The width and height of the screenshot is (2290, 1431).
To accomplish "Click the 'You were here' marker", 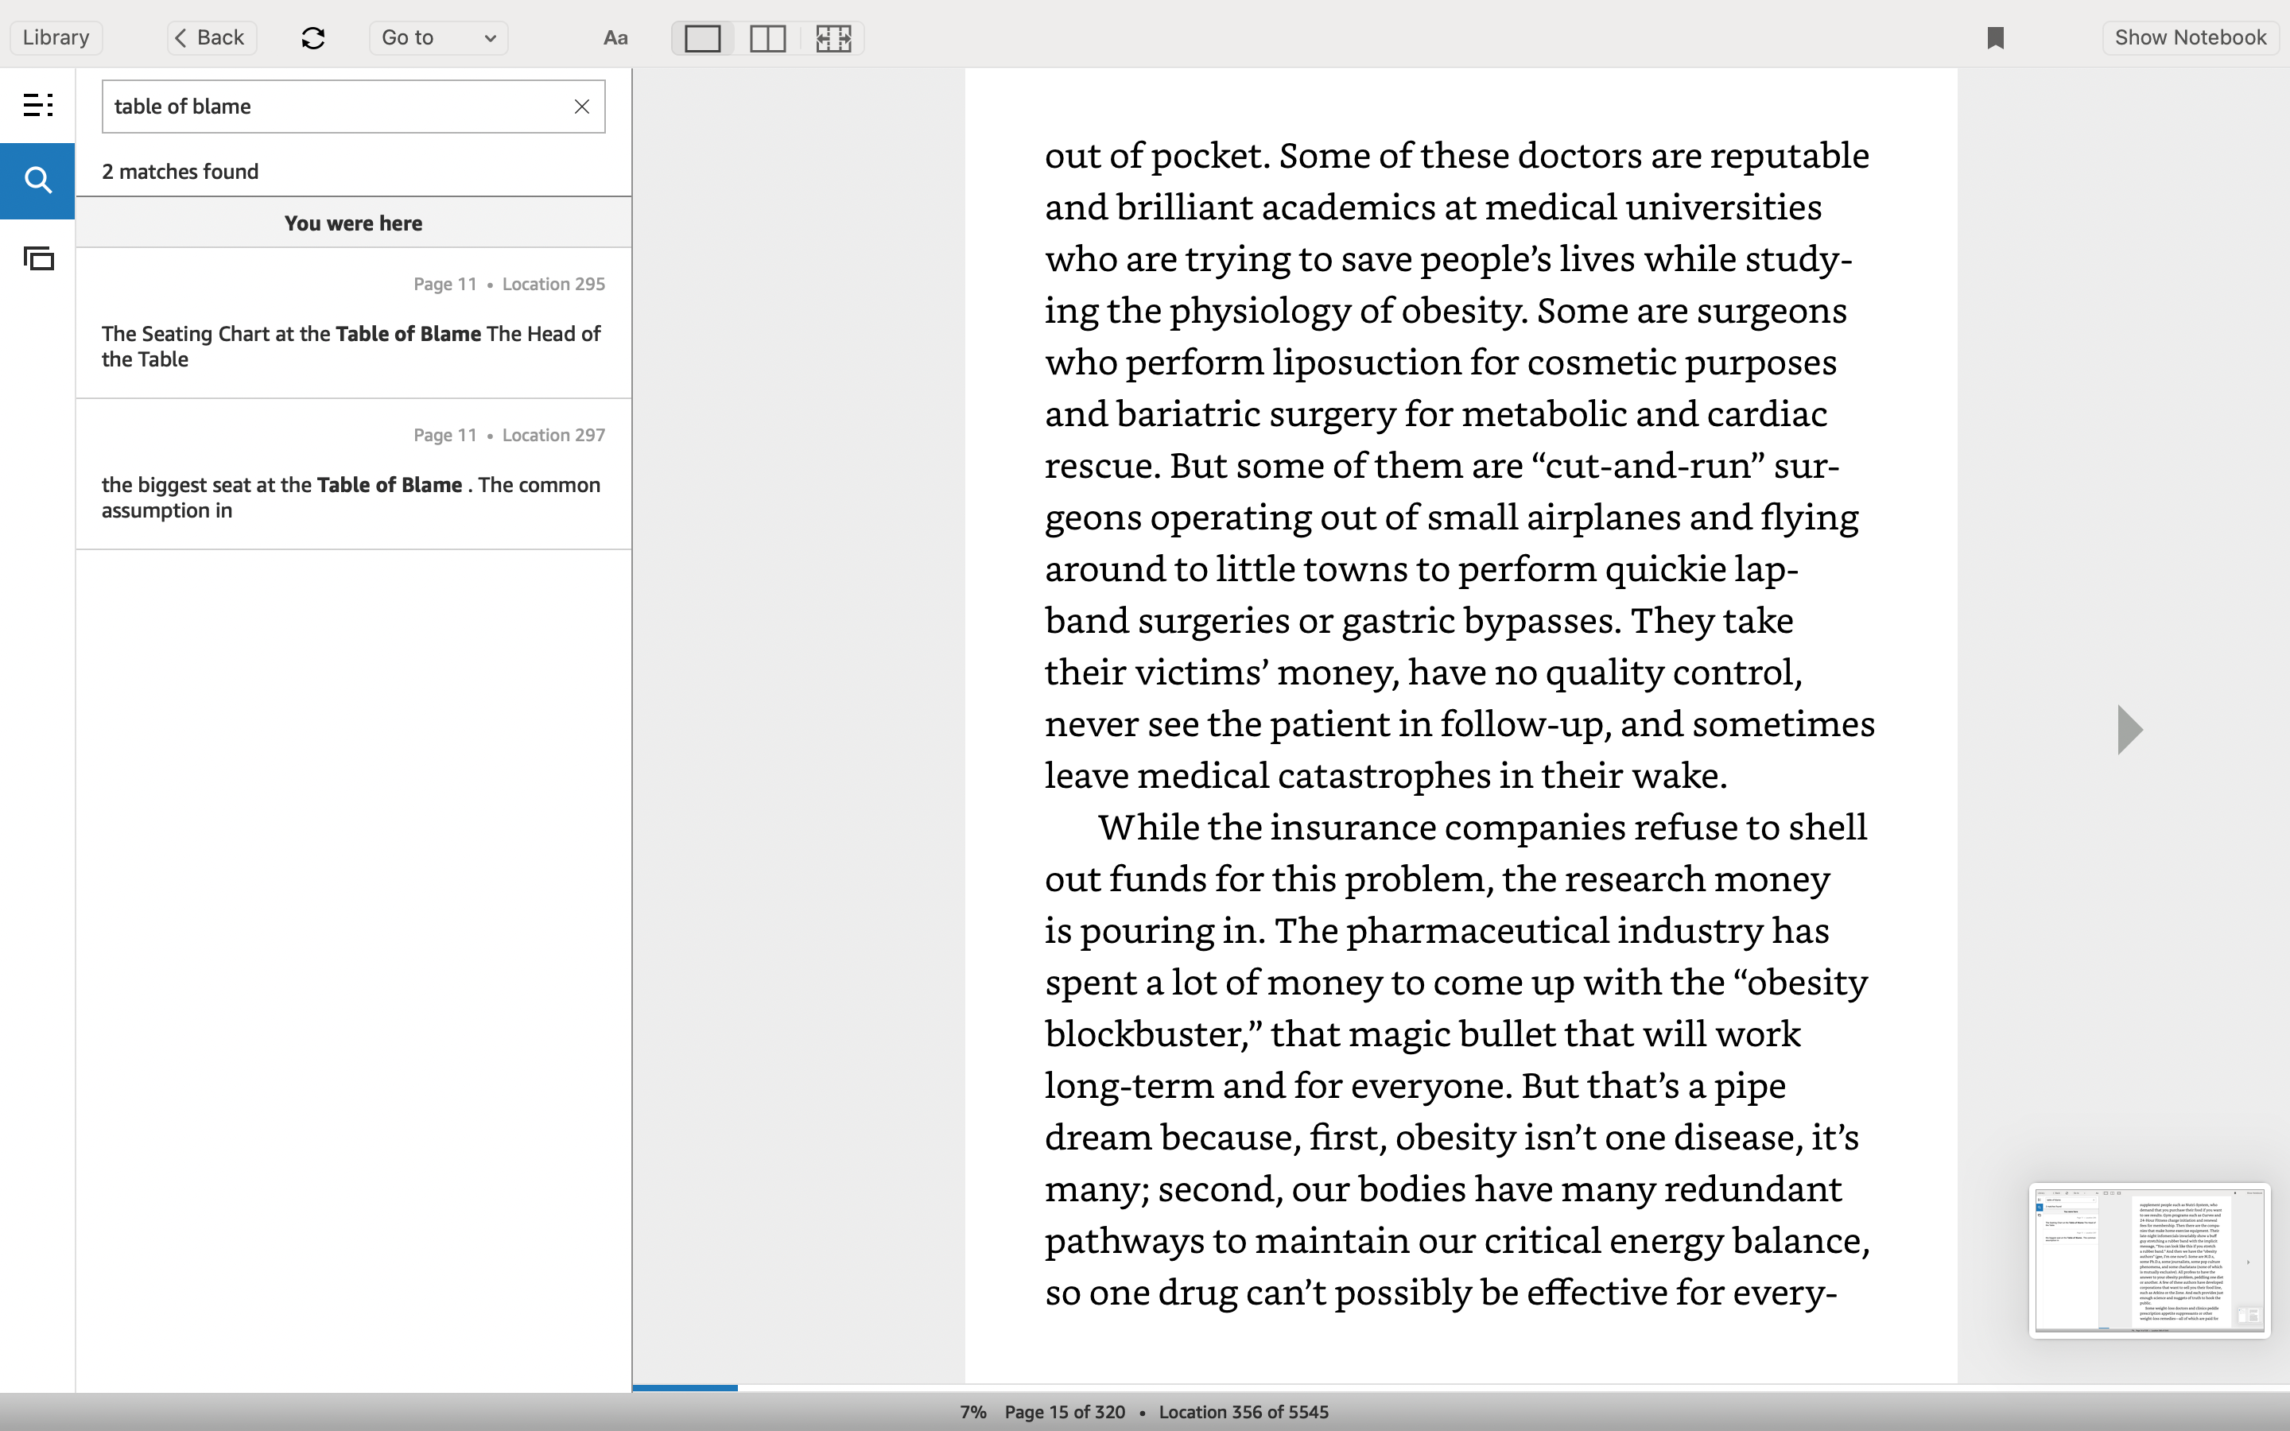I will point(354,223).
